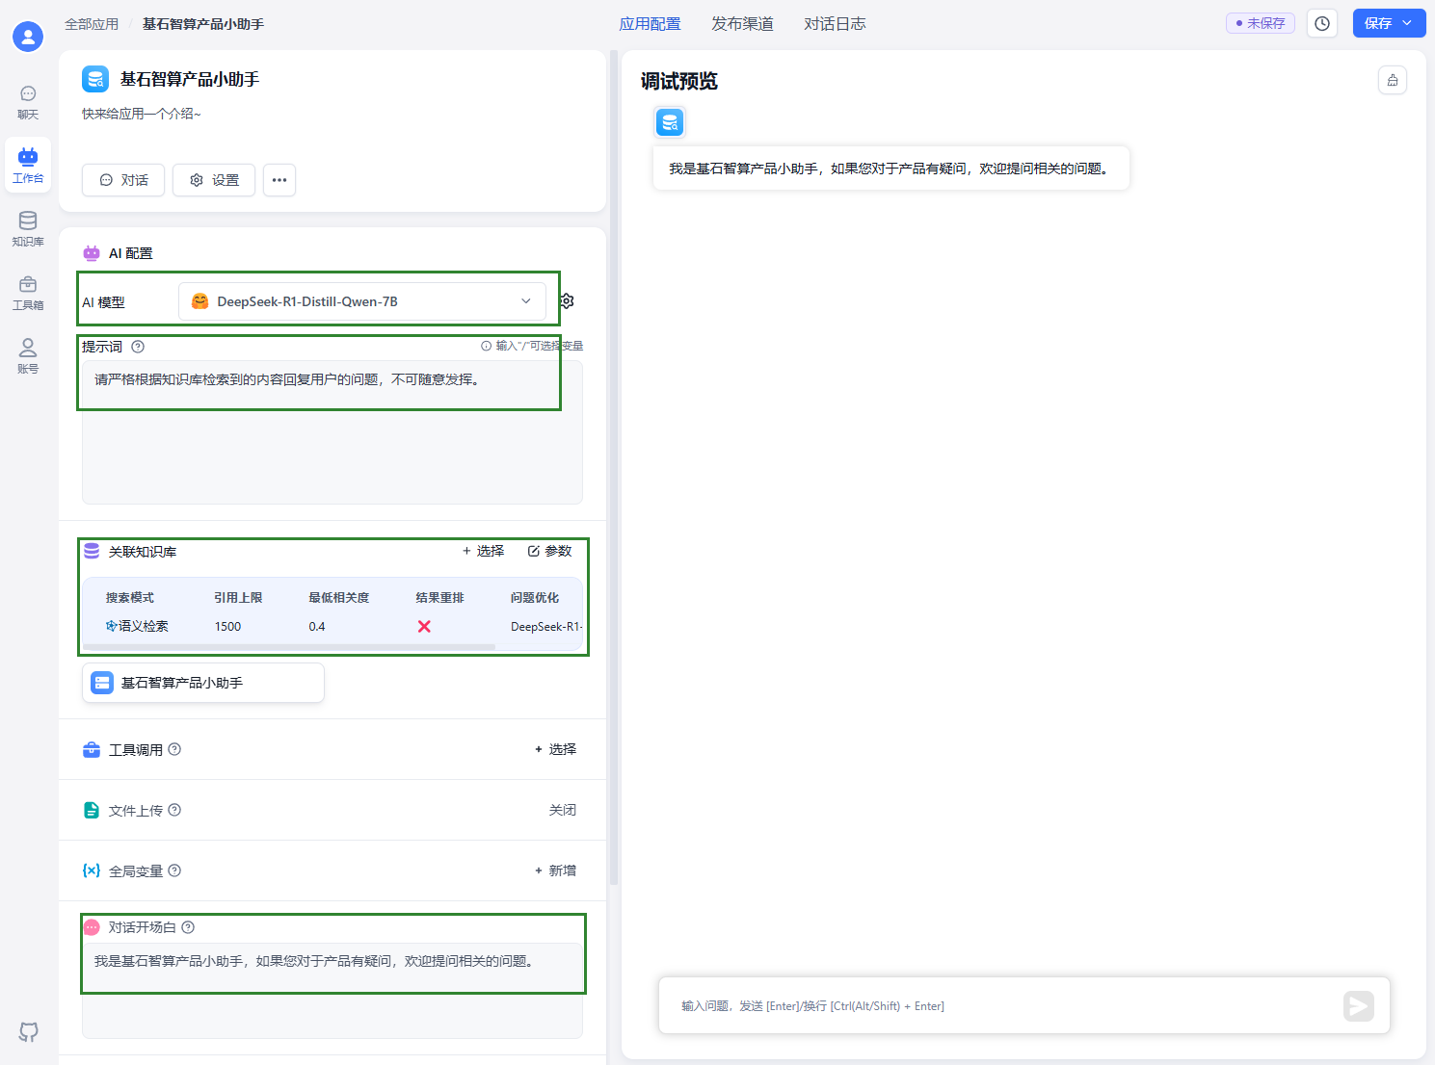Image resolution: width=1435 pixels, height=1065 pixels.
Task: Show help tooltip for 提示词
Action: click(x=138, y=347)
